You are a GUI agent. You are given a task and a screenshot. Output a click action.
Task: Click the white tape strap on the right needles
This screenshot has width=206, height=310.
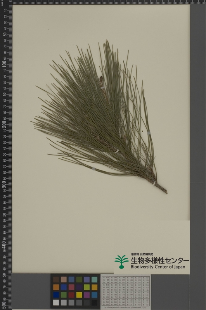click(x=149, y=133)
